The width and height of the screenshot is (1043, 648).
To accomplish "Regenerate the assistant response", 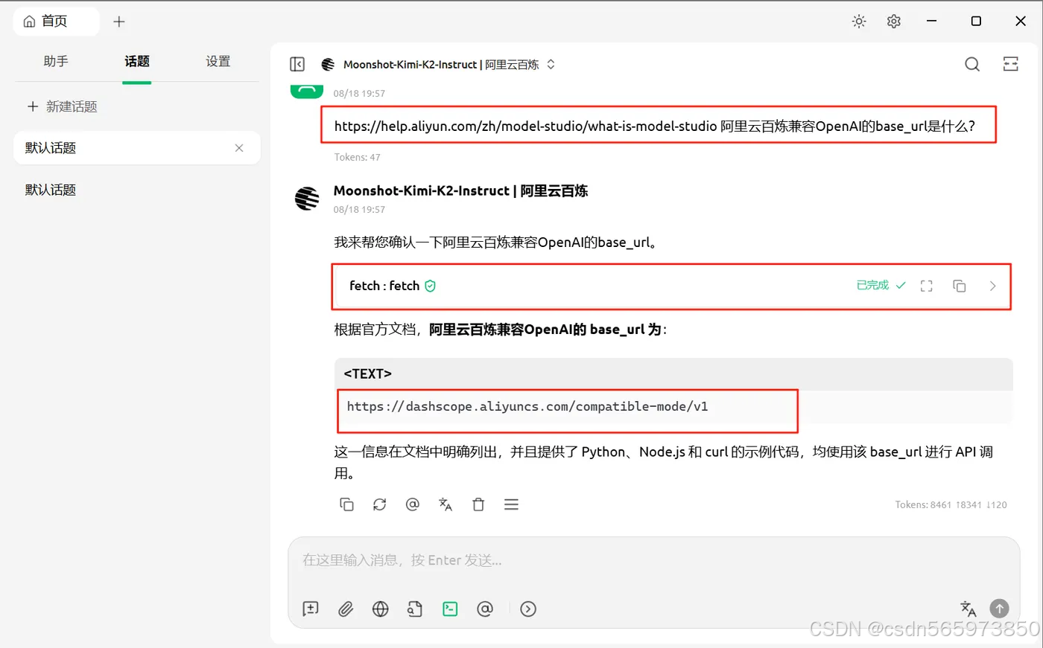I will [380, 504].
